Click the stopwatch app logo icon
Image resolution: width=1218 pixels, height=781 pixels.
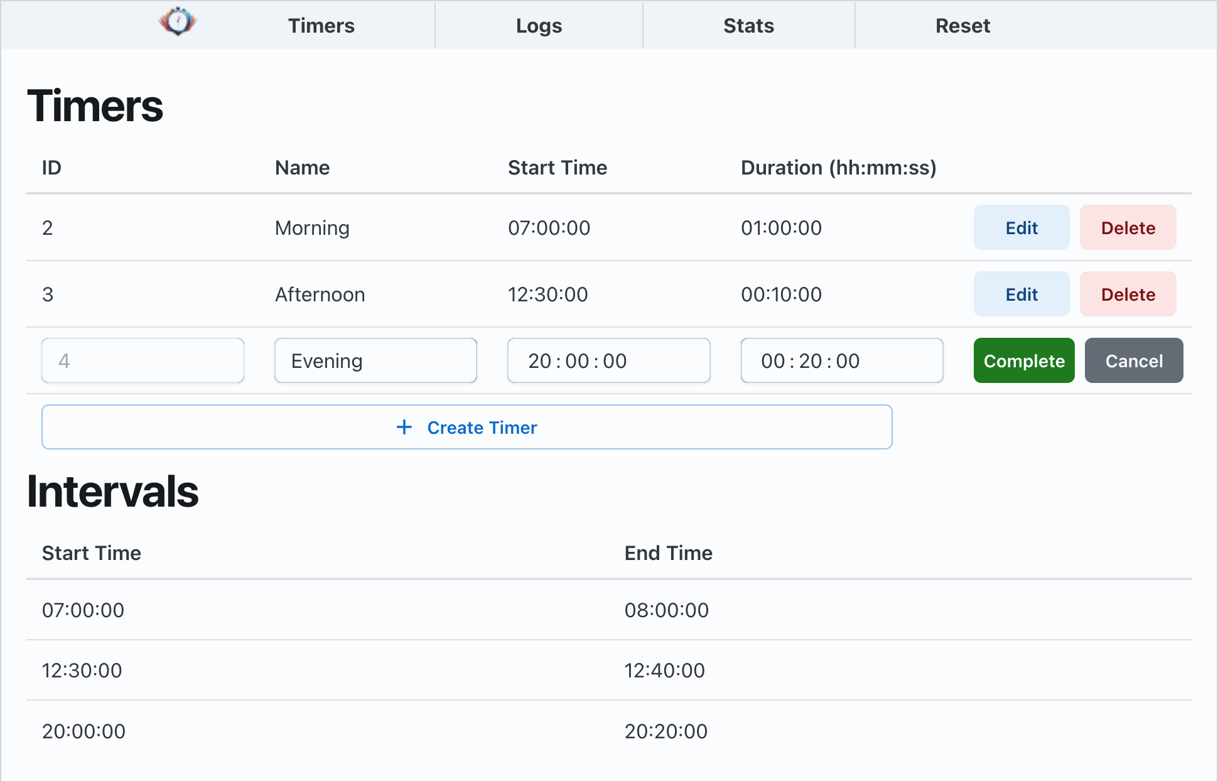tap(178, 22)
